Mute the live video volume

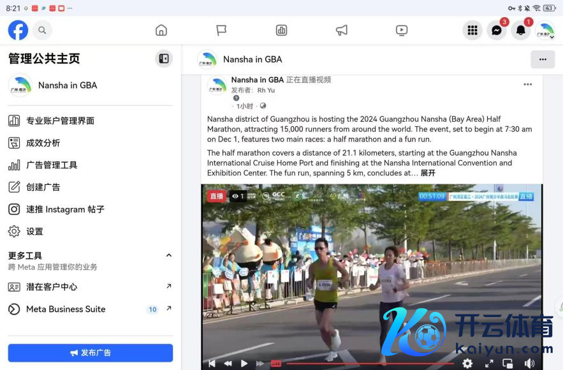click(529, 363)
